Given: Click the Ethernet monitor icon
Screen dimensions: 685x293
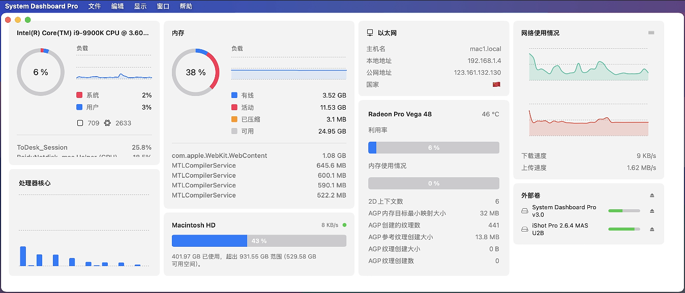Looking at the screenshot, I should pos(370,33).
